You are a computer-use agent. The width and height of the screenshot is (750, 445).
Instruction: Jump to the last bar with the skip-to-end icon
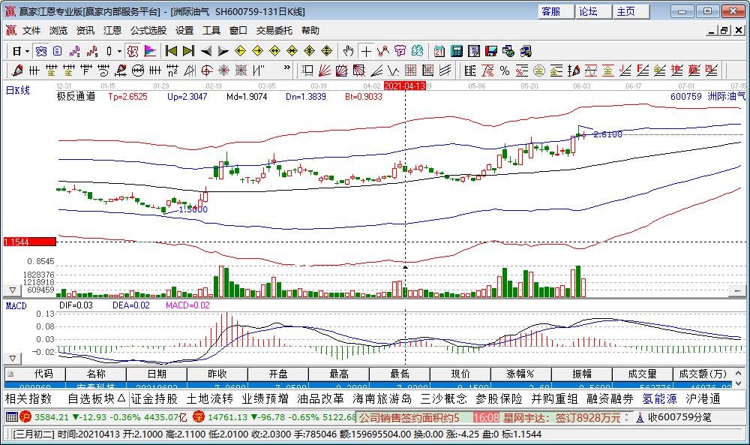188,51
